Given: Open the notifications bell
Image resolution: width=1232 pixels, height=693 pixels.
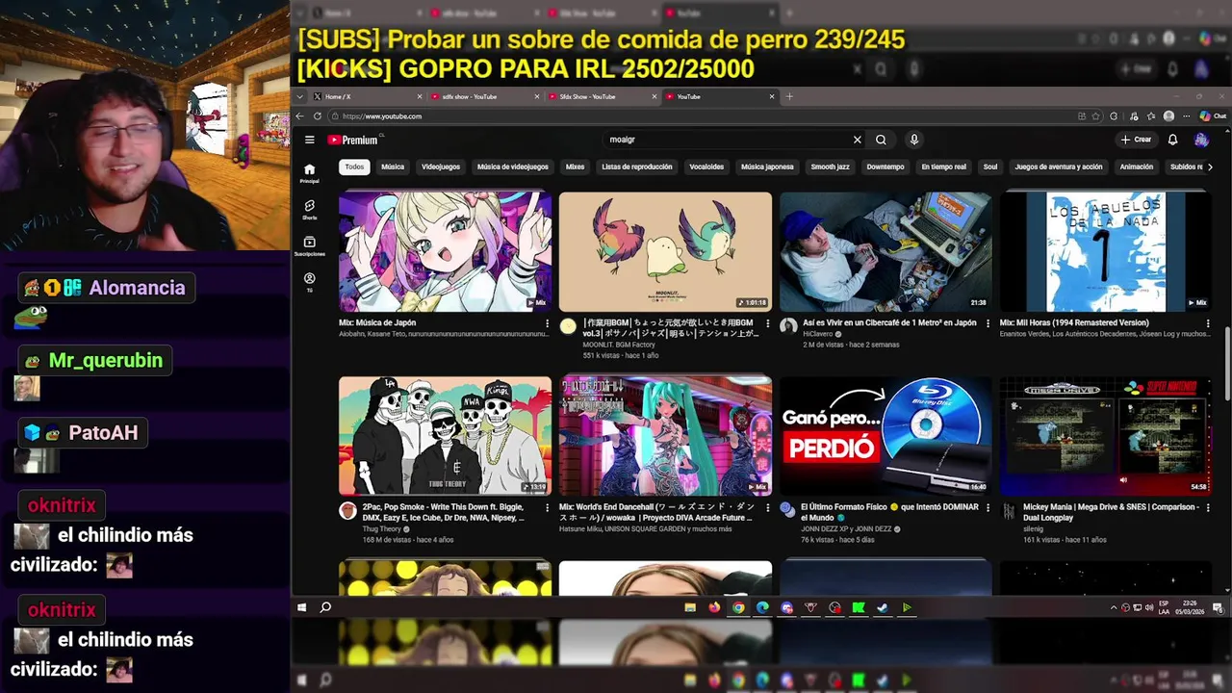Looking at the screenshot, I should coord(1172,140).
